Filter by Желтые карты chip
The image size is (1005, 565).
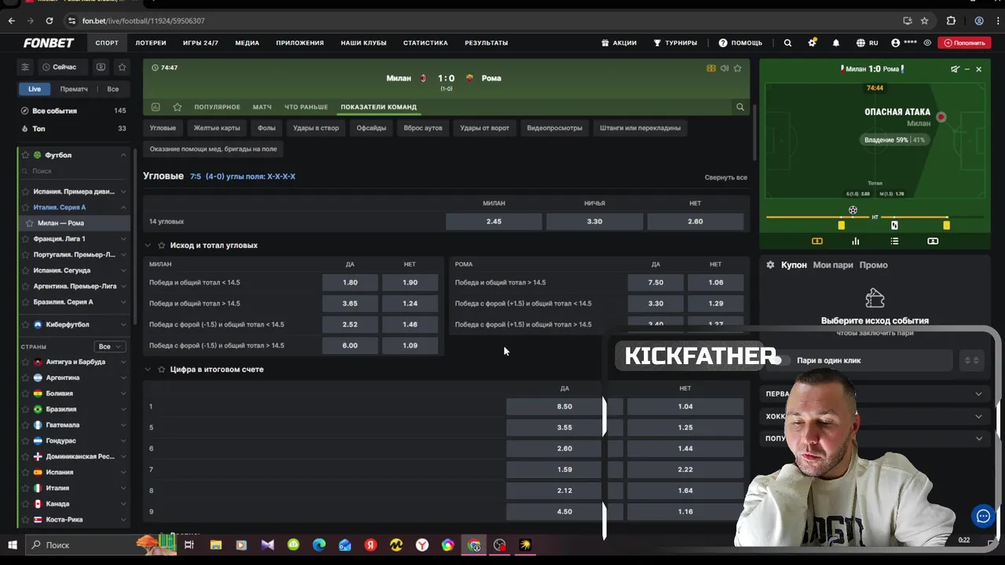point(217,128)
